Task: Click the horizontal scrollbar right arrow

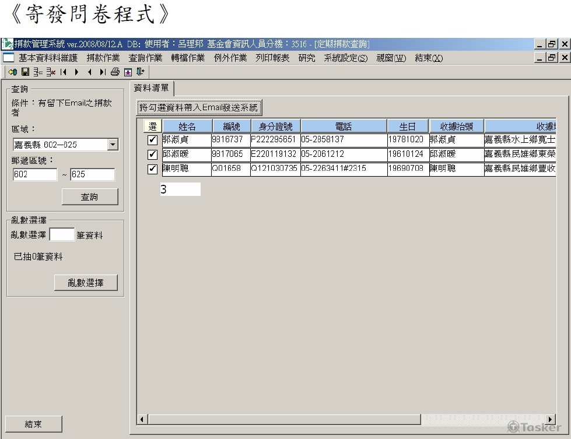Action: pos(551,420)
